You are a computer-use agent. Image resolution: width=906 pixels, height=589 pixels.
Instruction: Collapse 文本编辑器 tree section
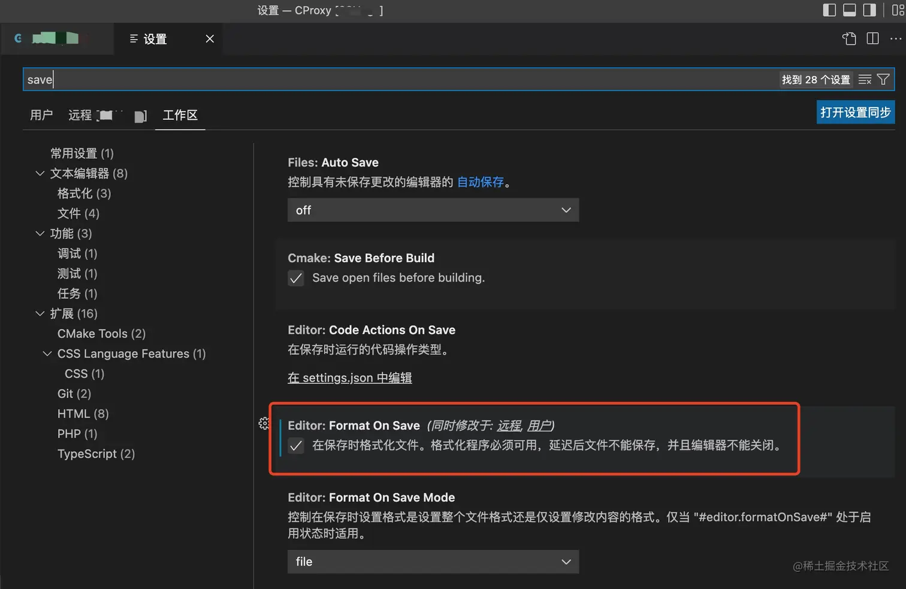[x=40, y=174]
